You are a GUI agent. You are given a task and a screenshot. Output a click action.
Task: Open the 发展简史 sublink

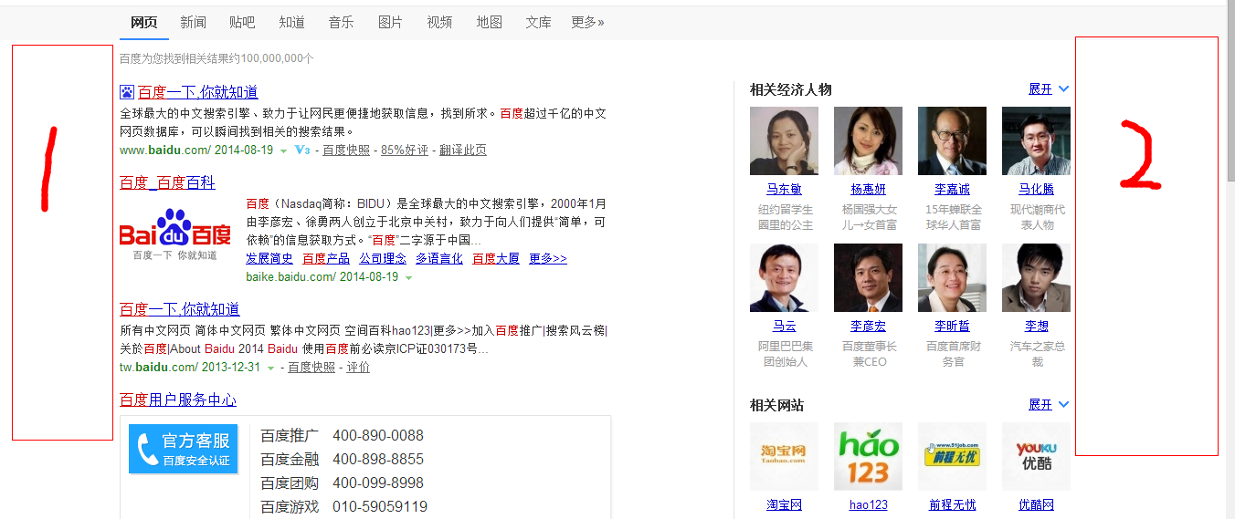269,259
